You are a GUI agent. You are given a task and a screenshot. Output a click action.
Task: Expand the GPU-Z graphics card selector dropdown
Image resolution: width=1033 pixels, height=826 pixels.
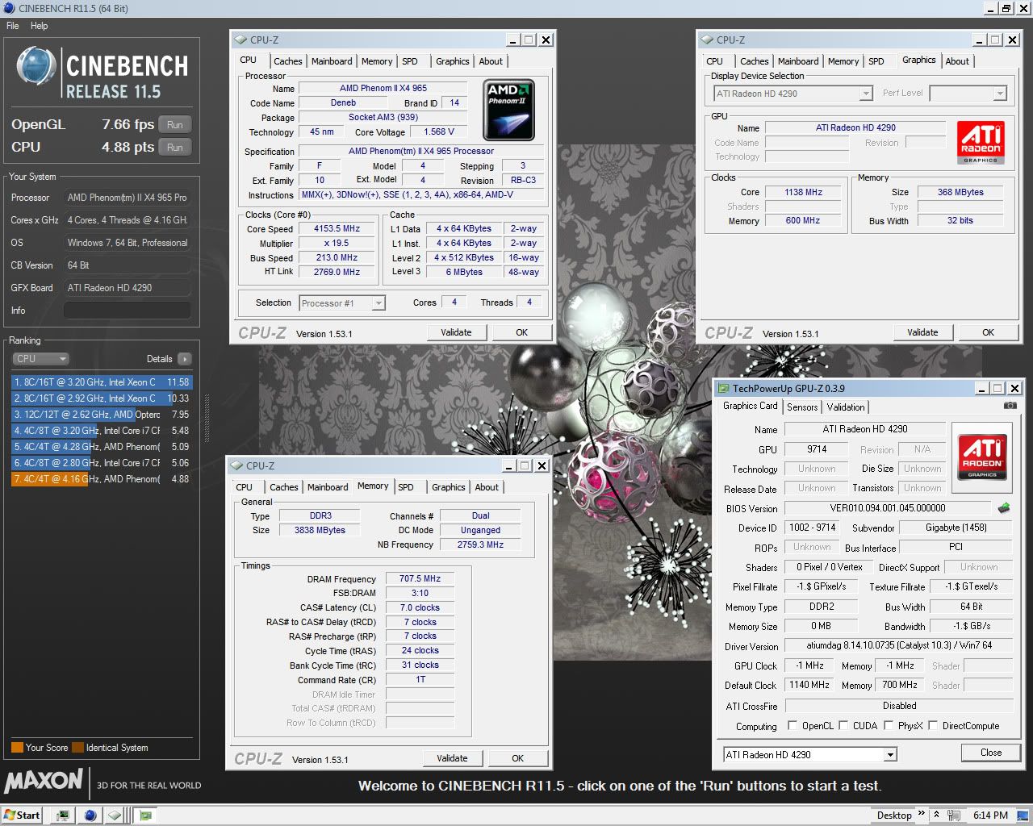click(x=890, y=755)
